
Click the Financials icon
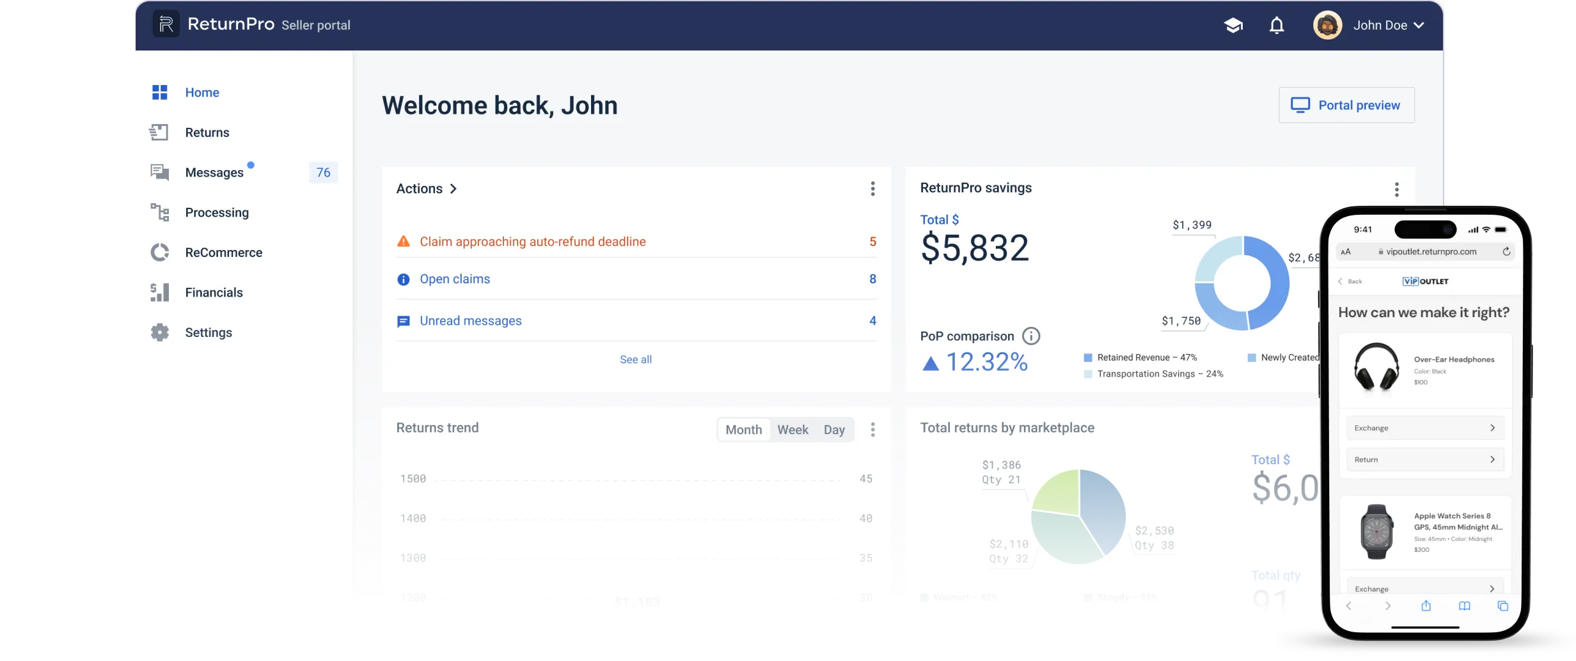(159, 292)
